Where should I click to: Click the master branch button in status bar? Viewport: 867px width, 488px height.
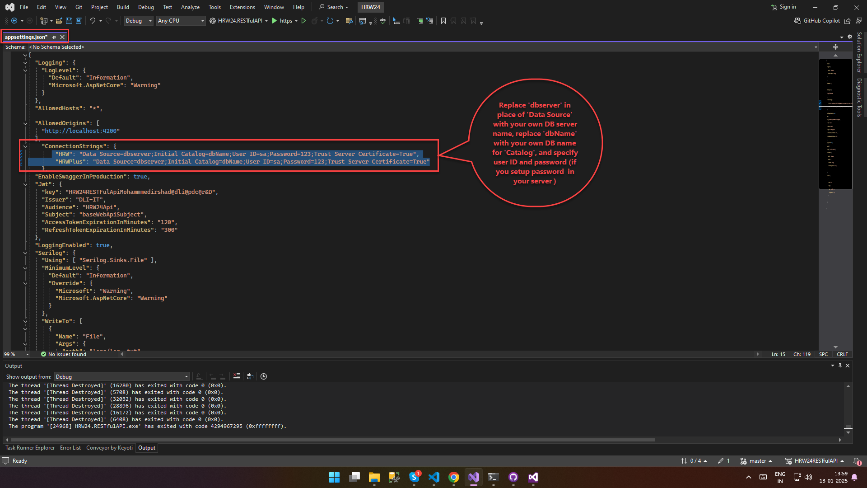(757, 461)
